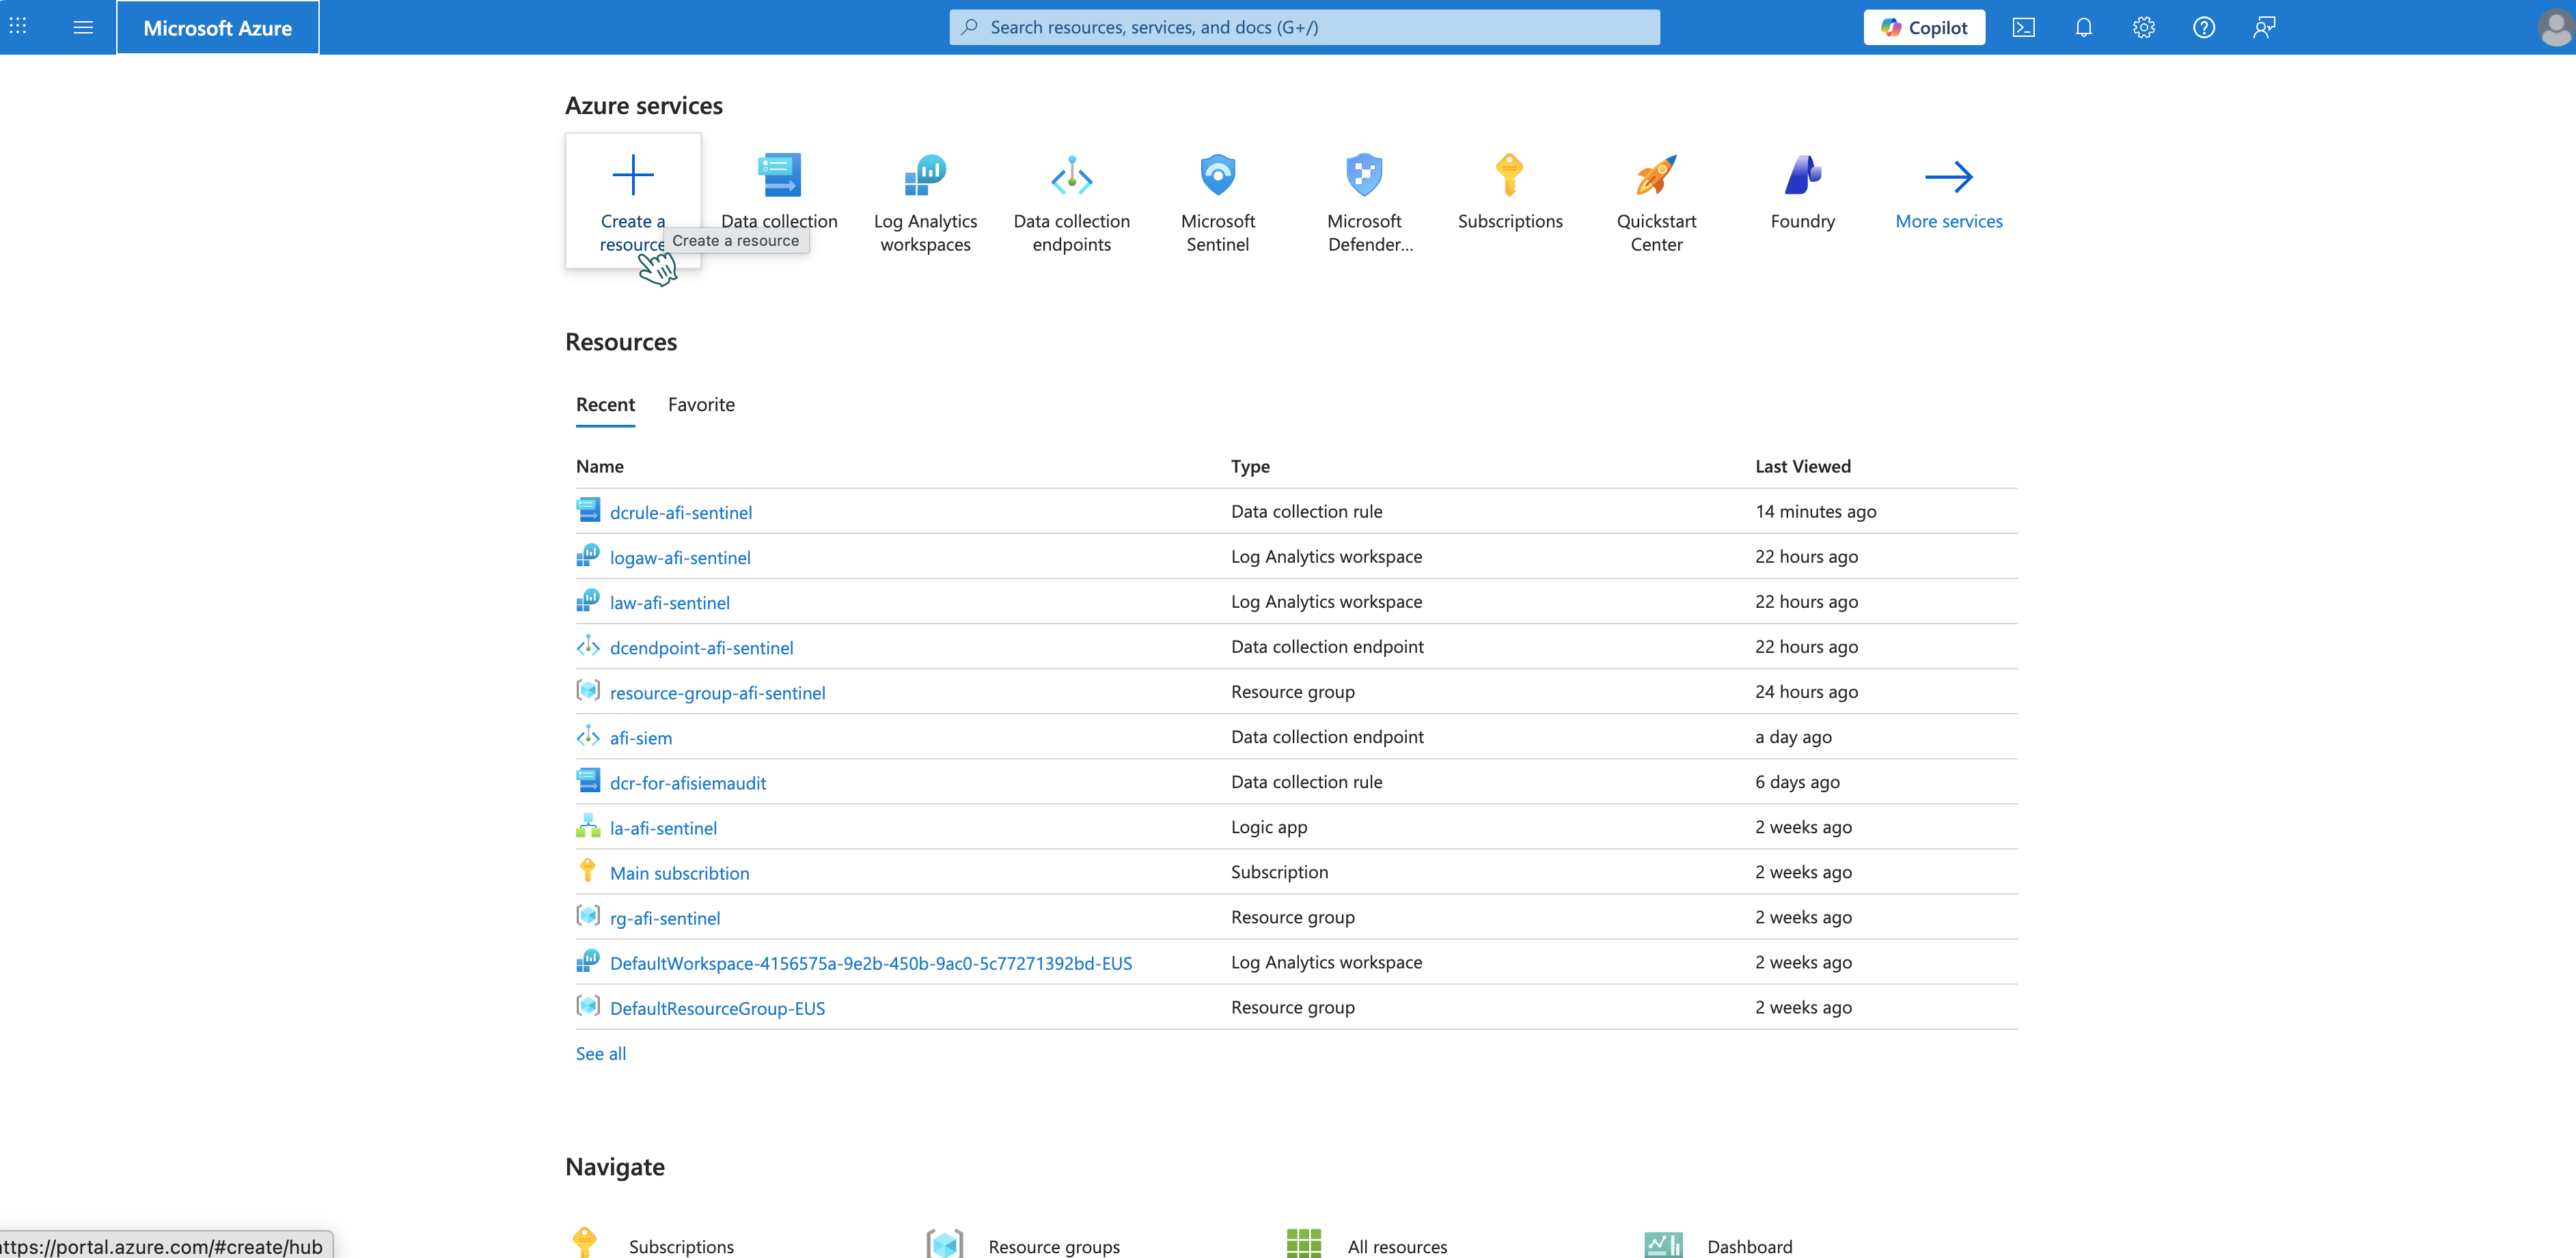The width and height of the screenshot is (2576, 1258).
Task: Open Log Analytics workspaces icon
Action: (925, 175)
